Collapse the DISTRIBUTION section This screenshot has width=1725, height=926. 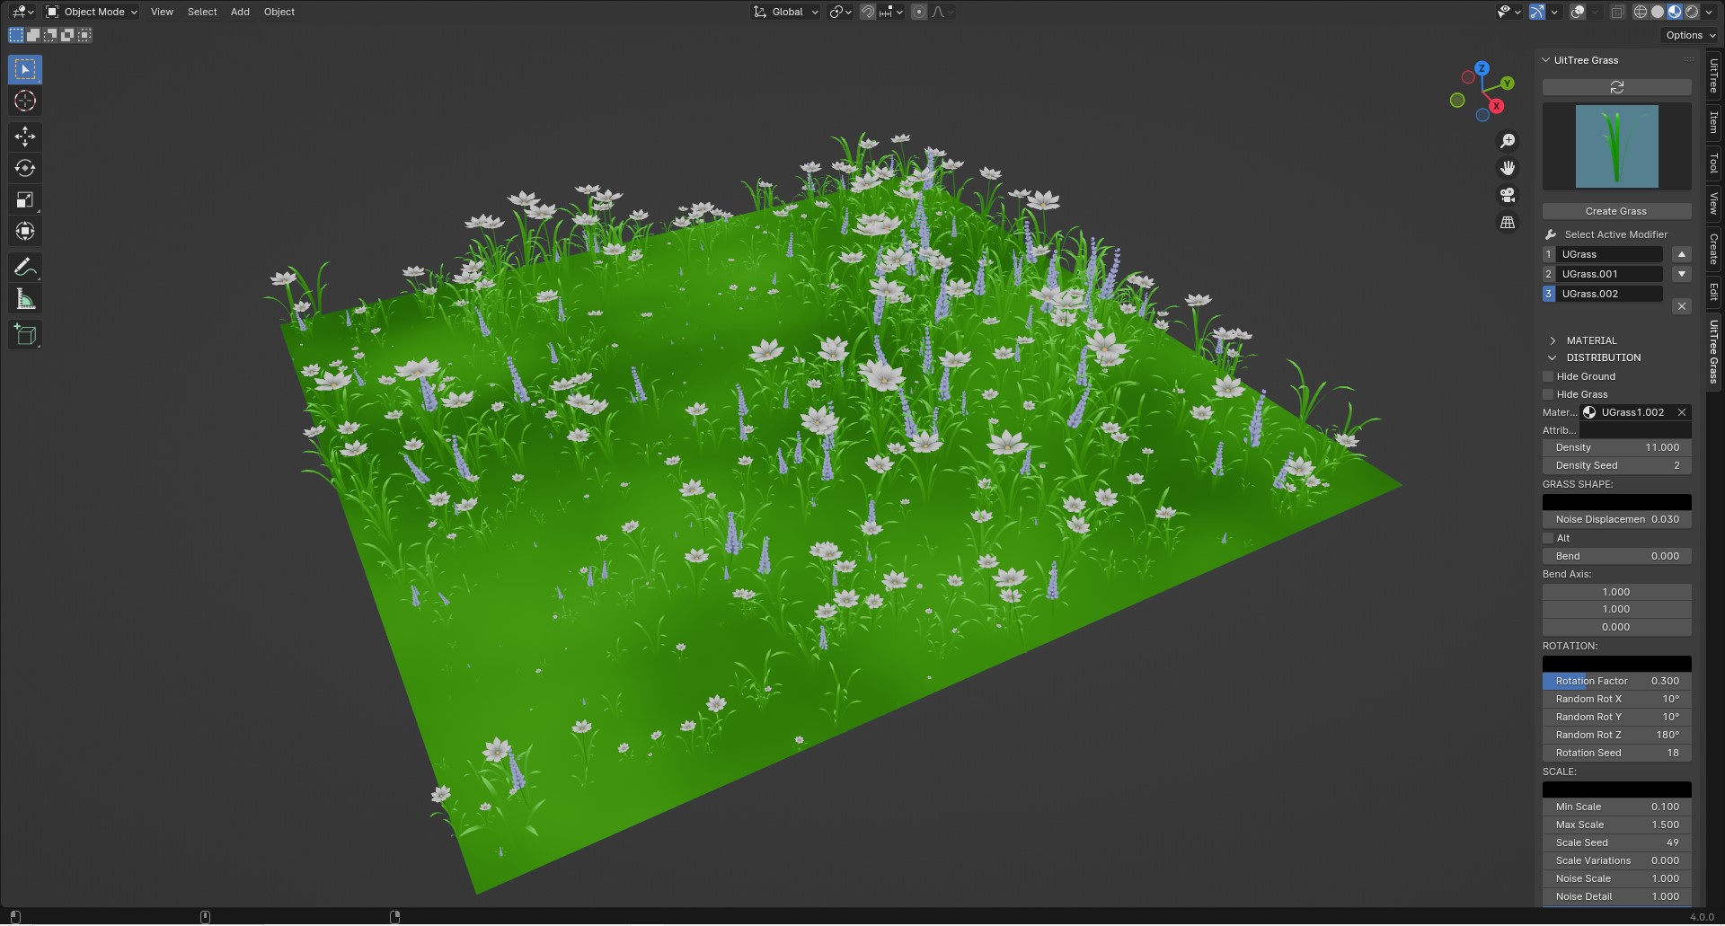coord(1552,357)
